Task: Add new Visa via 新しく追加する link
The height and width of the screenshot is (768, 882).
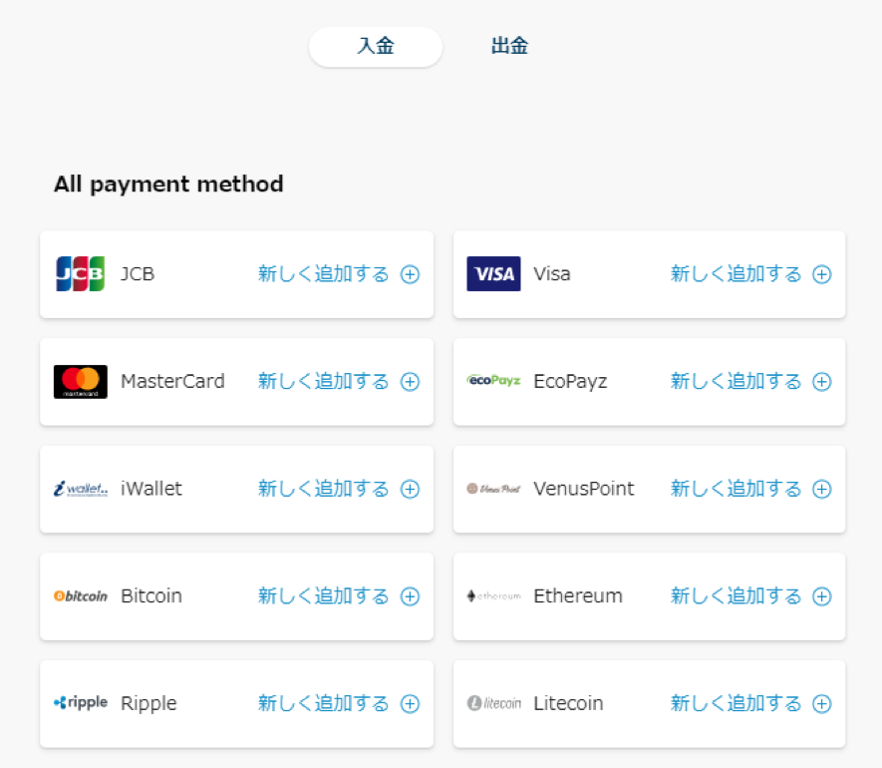Action: point(735,274)
